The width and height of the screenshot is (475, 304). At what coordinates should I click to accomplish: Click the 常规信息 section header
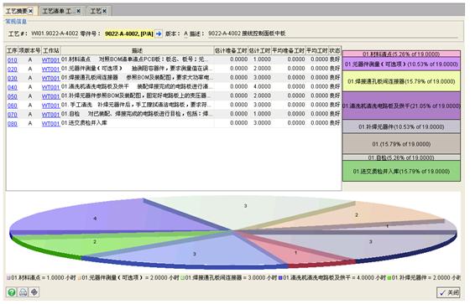pos(16,22)
